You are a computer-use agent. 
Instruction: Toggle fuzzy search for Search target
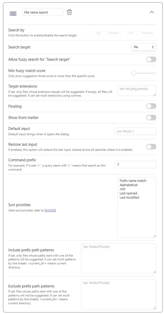(151, 59)
